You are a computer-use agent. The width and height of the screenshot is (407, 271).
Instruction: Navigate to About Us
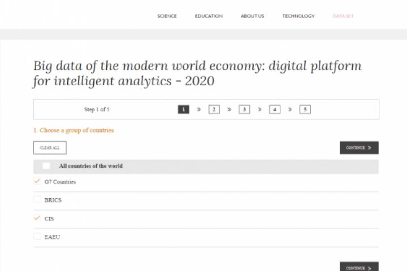tap(252, 16)
